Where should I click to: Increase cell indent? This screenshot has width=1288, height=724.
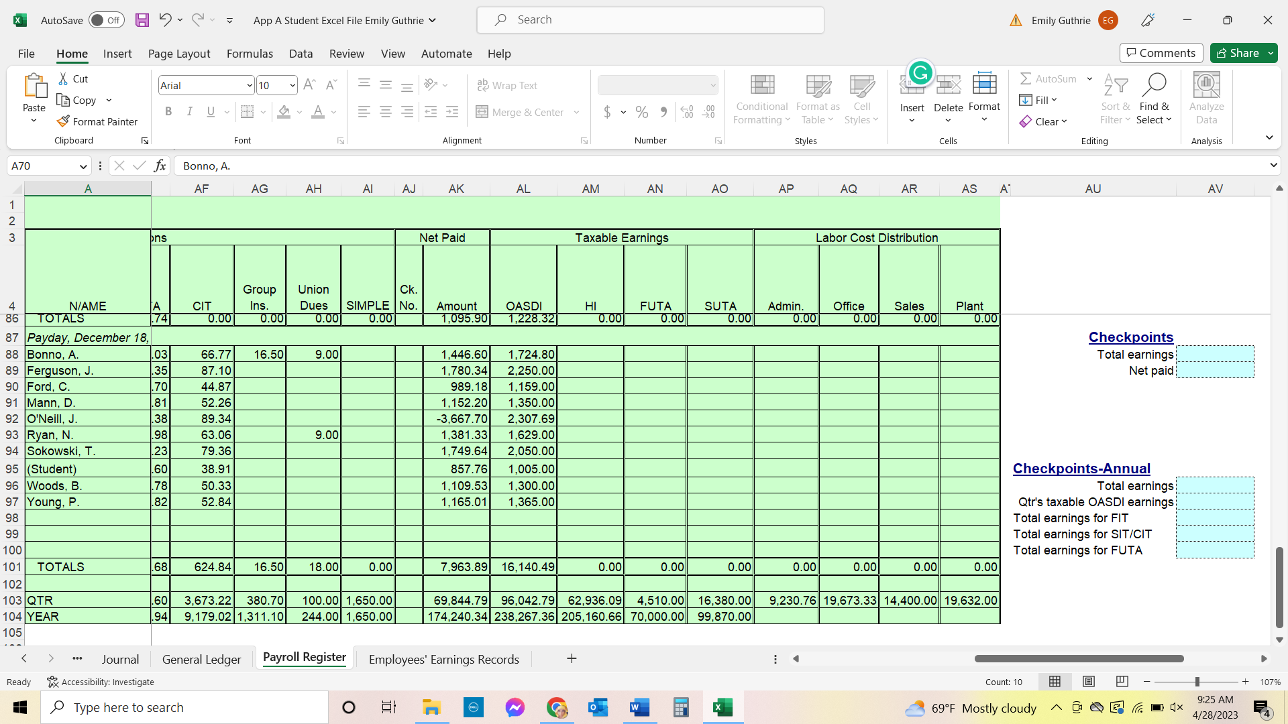(453, 112)
